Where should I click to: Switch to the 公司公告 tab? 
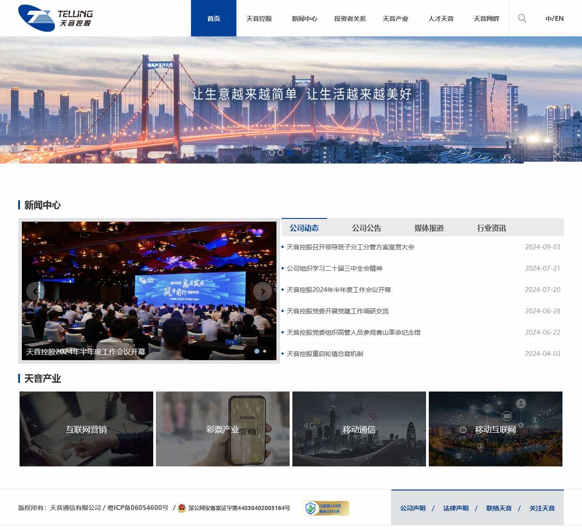[x=366, y=228]
